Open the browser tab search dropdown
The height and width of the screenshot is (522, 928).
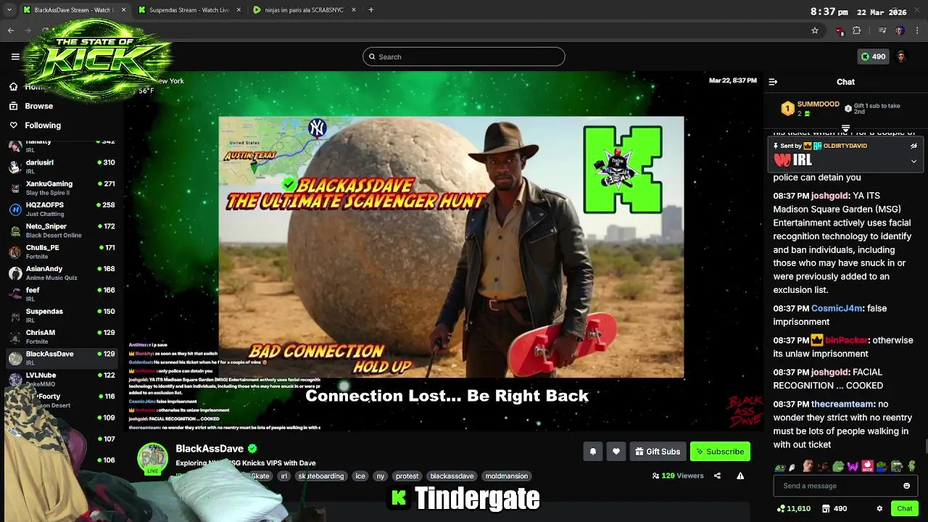pyautogui.click(x=9, y=10)
